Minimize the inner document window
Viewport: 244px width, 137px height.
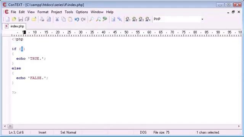point(228,12)
